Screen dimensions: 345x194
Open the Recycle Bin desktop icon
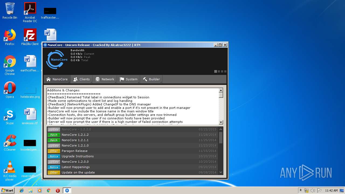[10, 11]
